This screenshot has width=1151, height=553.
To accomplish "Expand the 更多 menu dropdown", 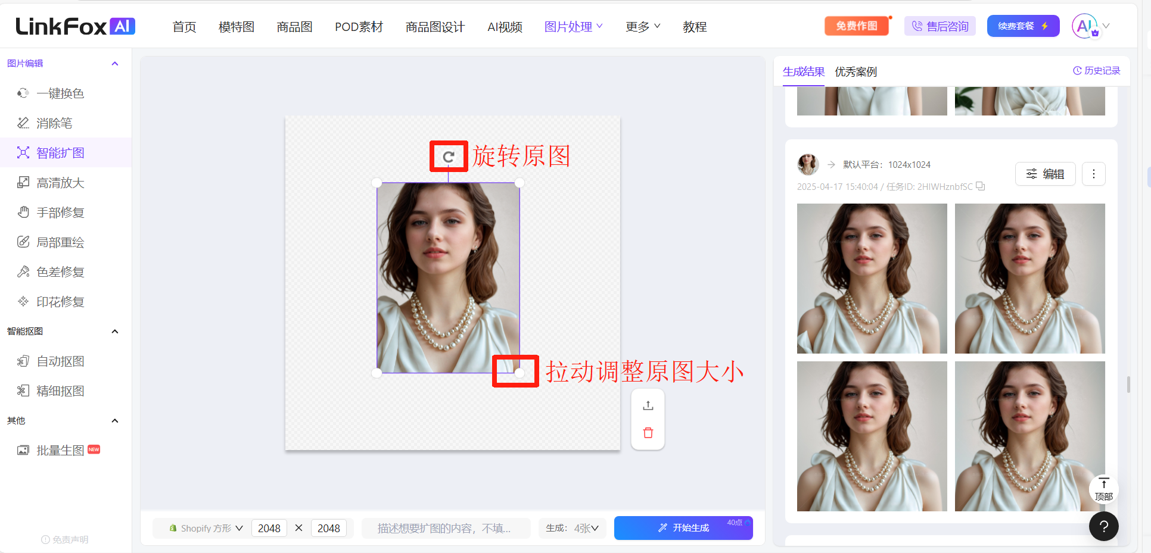I will coord(643,27).
